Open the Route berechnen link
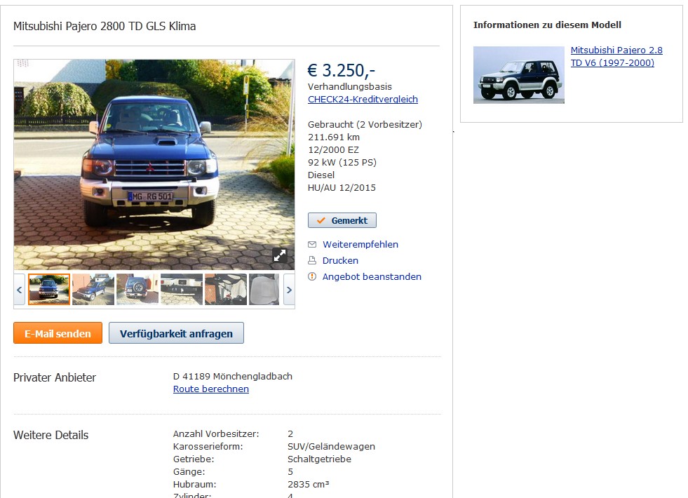Screen dimensions: 688x498 (x=211, y=389)
